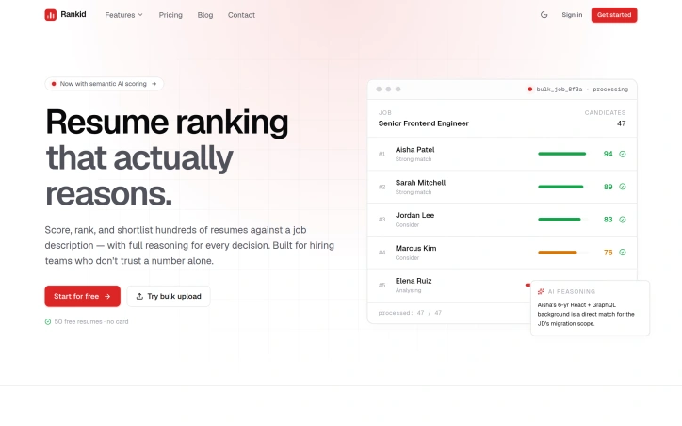Click the check icon beside Marcus Kim's 76
Image resolution: width=682 pixels, height=426 pixels.
[x=623, y=253]
